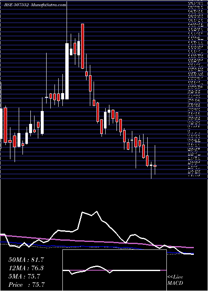Click the BSE 507552 MunafaSutra.com title
This screenshot has height=291, width=208.
pos(35,5)
